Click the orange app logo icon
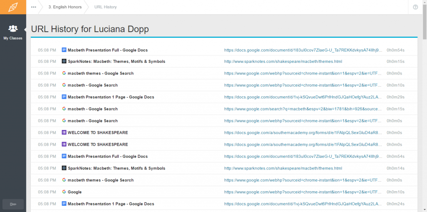 click(13, 7)
